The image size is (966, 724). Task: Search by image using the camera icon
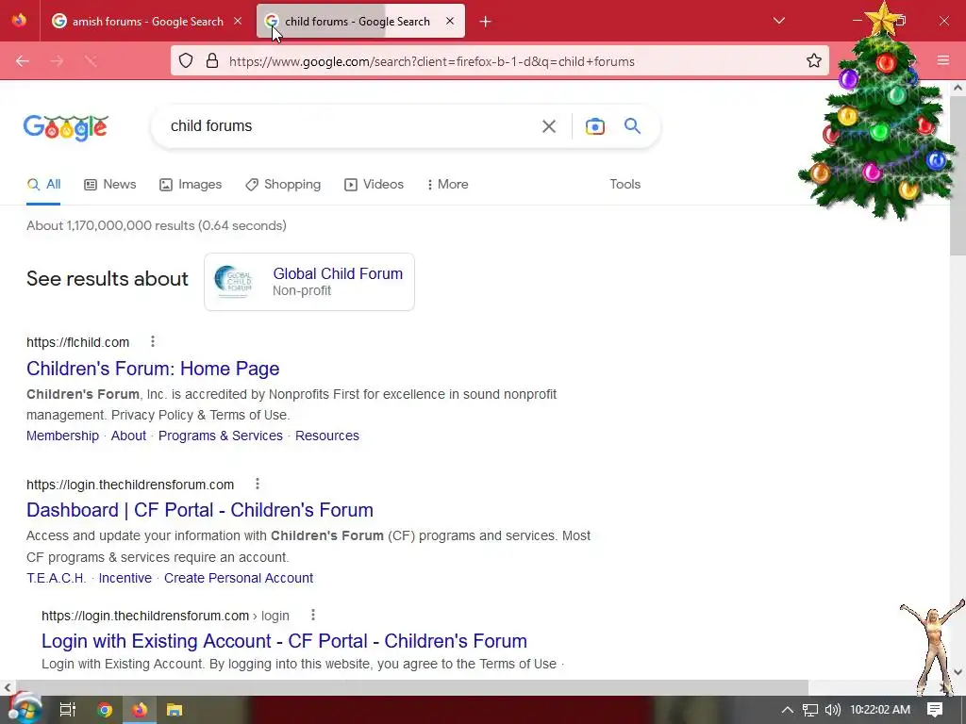594,126
